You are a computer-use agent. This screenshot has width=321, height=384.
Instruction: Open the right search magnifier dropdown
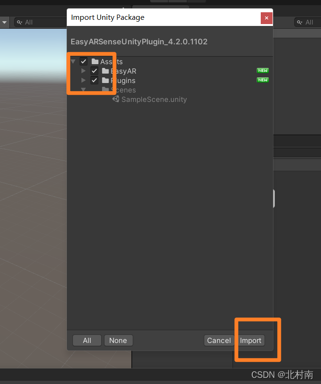point(300,23)
